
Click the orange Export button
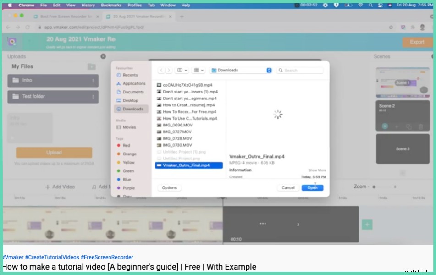coord(417,42)
